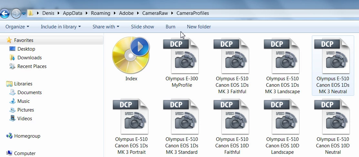
Task: Click the Music note icon
Action: (x=12, y=101)
